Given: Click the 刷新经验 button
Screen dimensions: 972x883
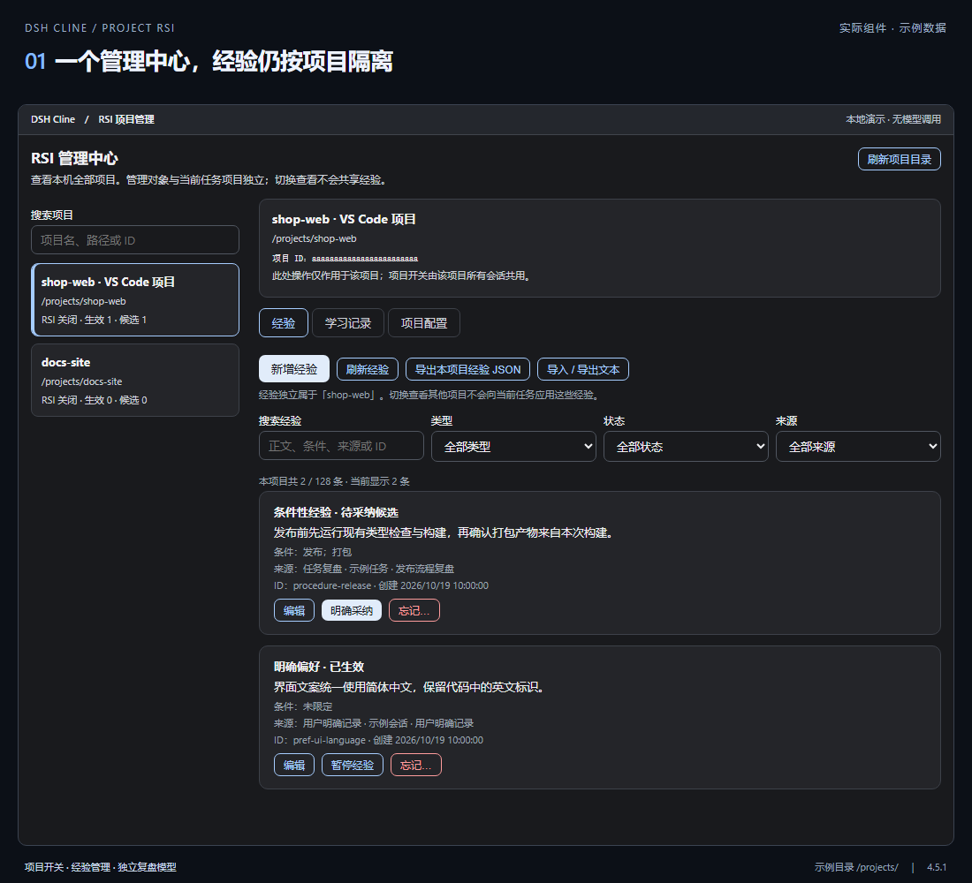Looking at the screenshot, I should pos(367,369).
